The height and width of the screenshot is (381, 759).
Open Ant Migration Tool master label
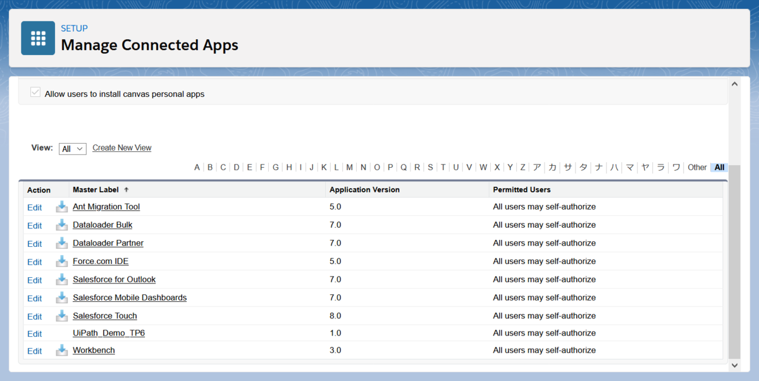[x=106, y=207]
